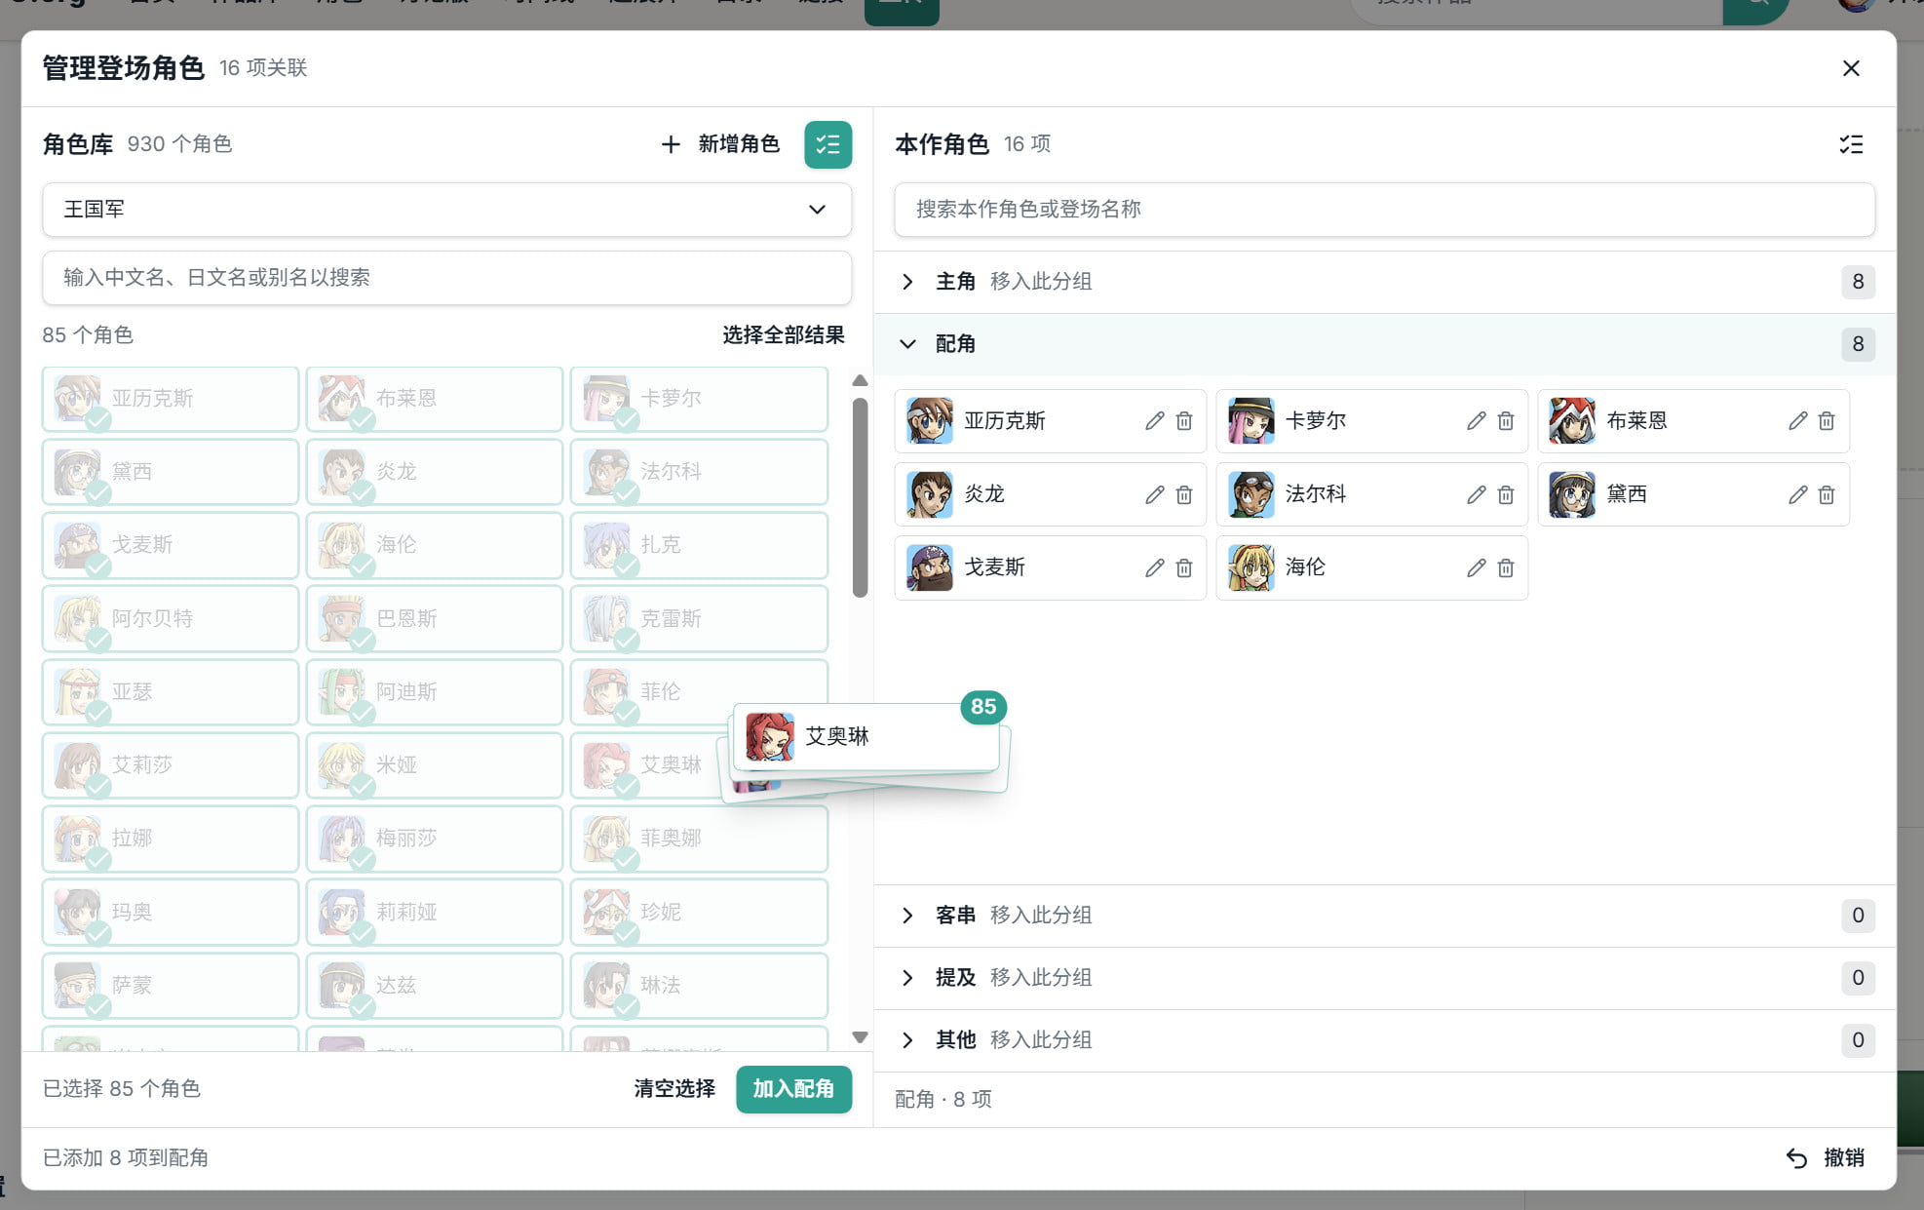The width and height of the screenshot is (1924, 1210).
Task: Click the scrollbar down arrow in the character list
Action: click(860, 1037)
